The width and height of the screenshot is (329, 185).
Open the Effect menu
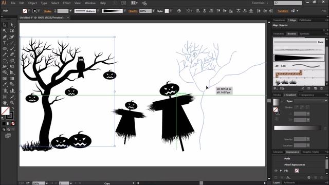[67, 3]
